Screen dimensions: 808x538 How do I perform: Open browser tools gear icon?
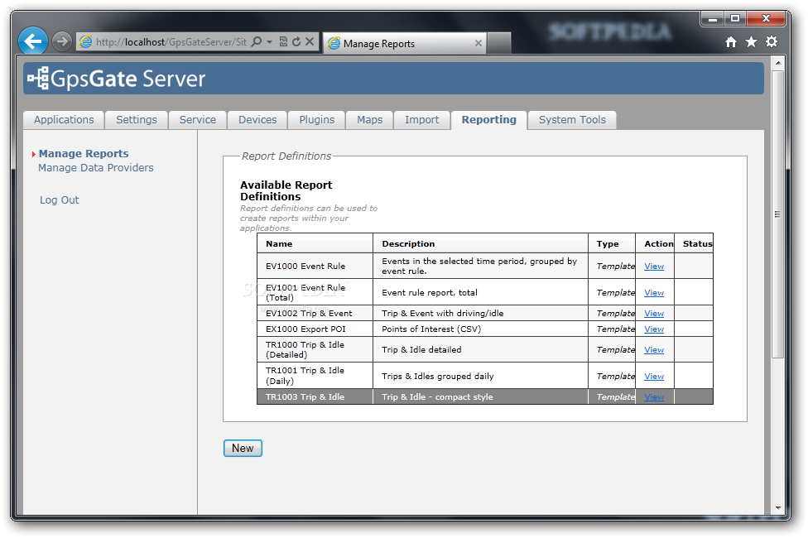772,41
